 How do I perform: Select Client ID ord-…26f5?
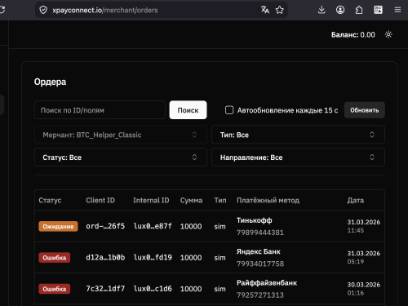pos(105,226)
